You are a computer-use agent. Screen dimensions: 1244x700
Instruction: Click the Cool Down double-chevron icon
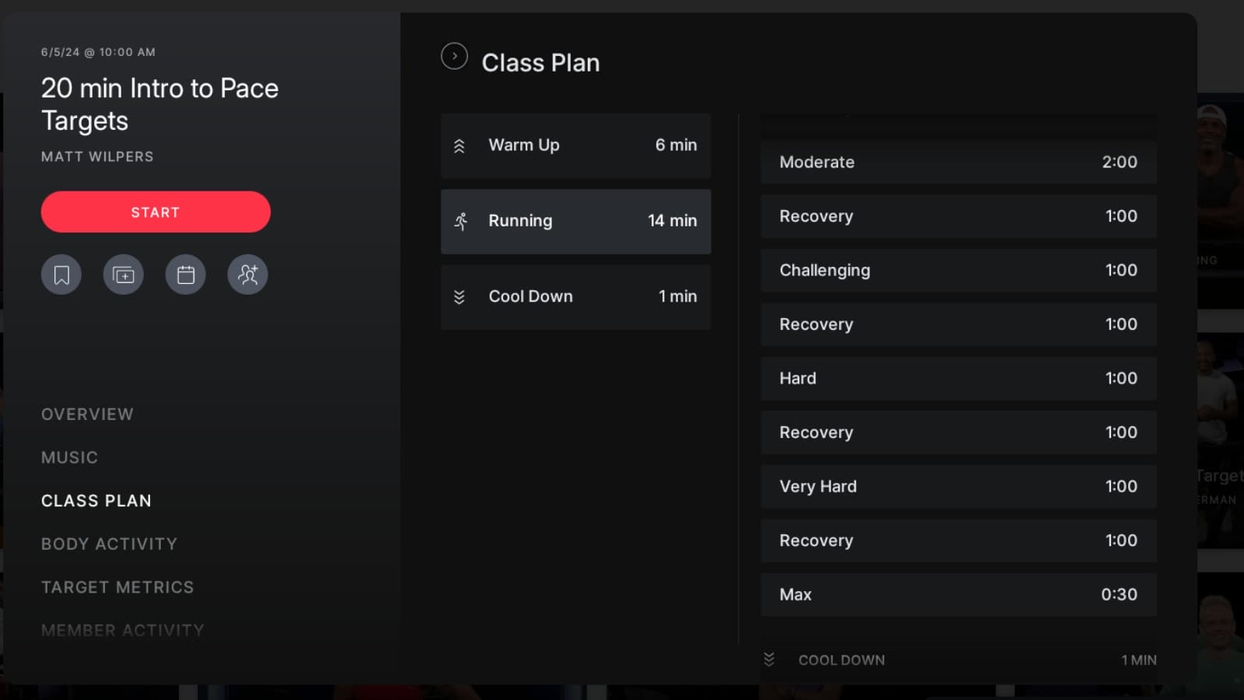coord(460,297)
